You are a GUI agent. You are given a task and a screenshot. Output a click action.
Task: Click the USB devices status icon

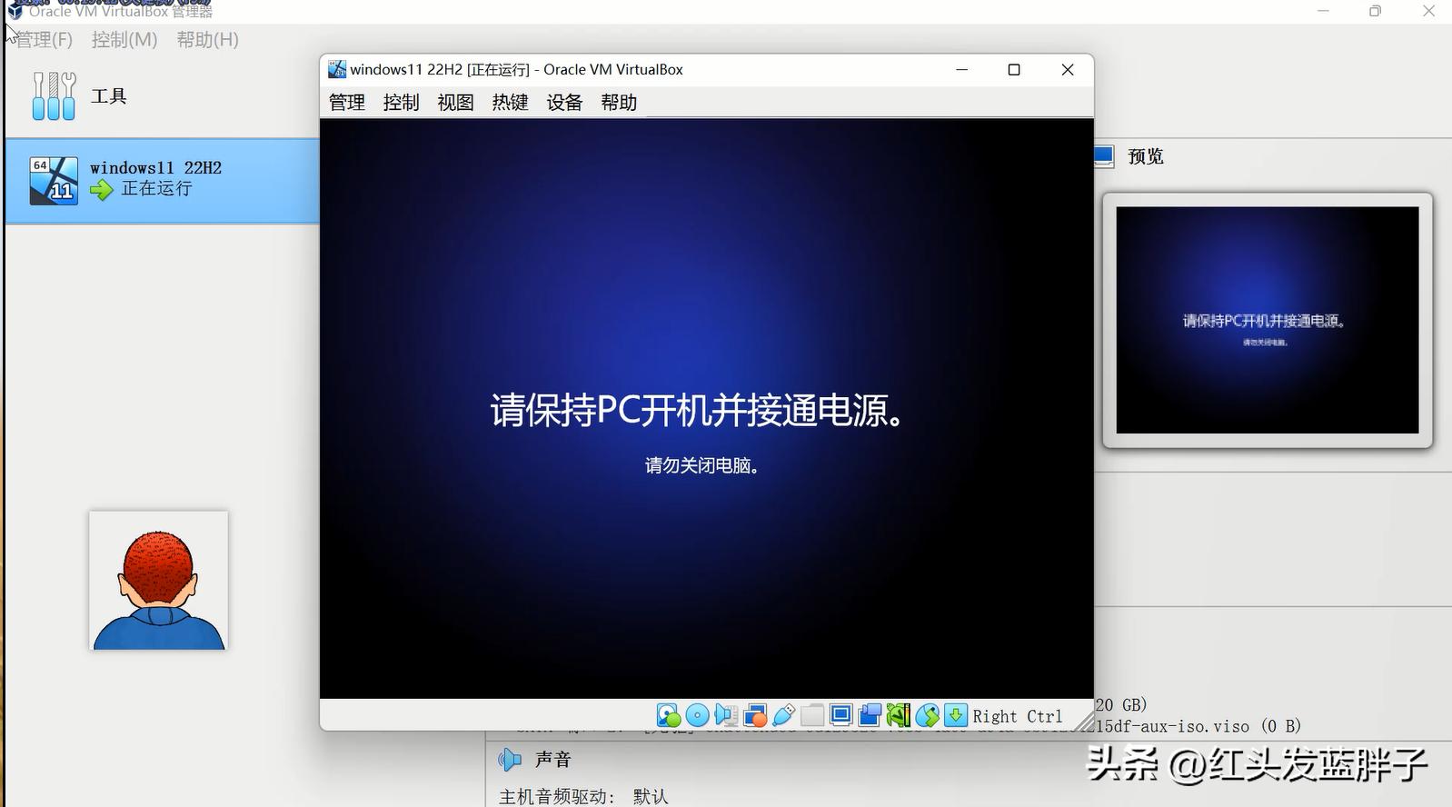[x=783, y=715]
